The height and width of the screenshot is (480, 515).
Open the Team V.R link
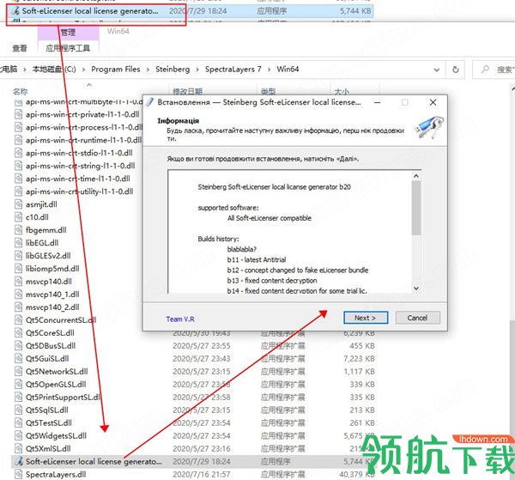[180, 319]
